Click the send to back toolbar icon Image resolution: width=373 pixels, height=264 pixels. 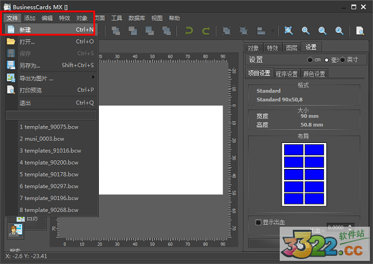[167, 30]
